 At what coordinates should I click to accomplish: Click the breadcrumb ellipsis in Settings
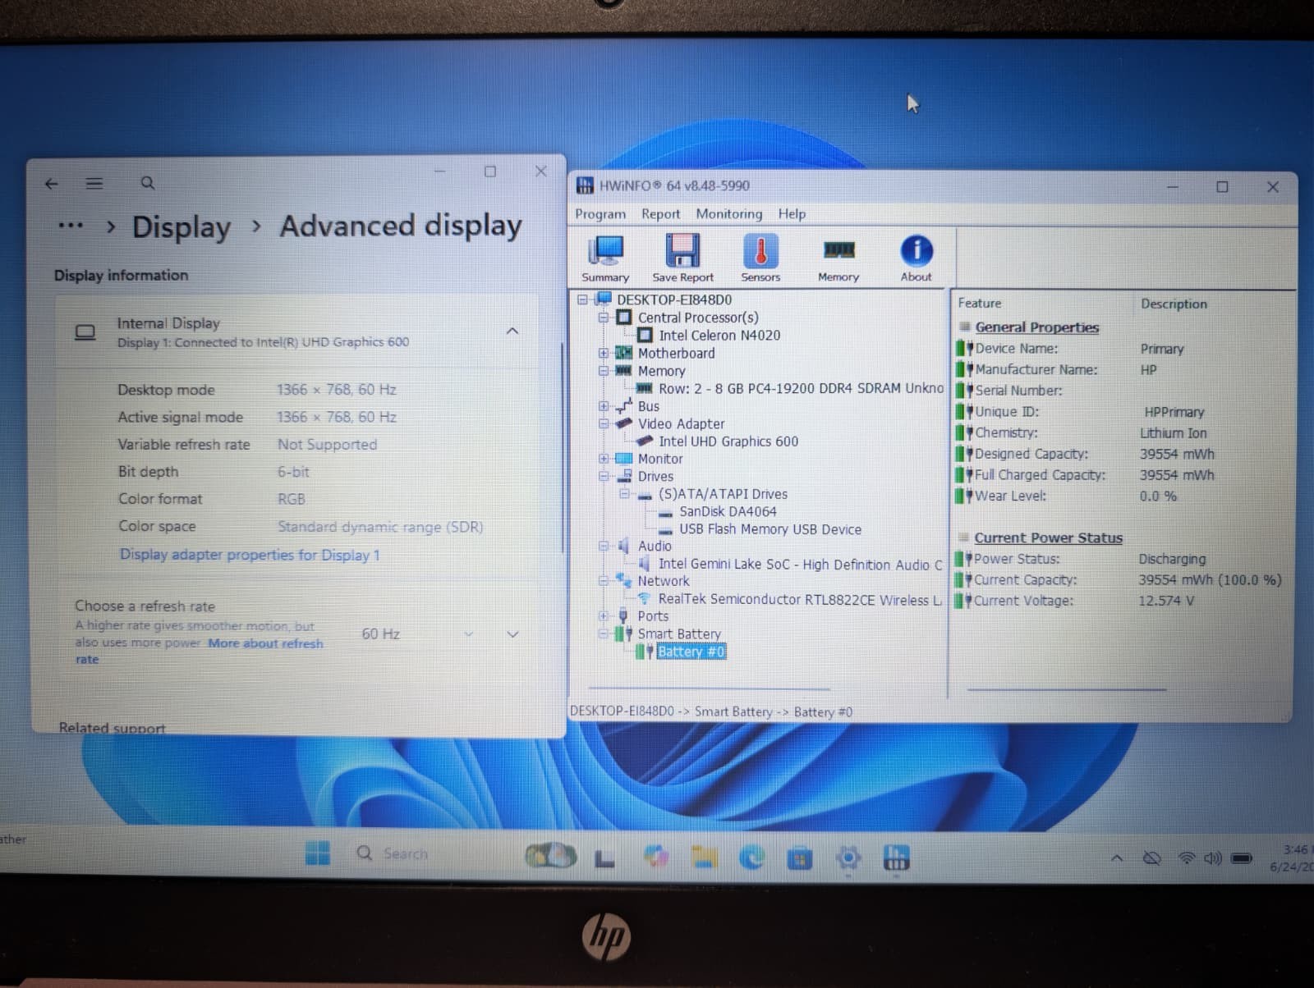coord(71,226)
